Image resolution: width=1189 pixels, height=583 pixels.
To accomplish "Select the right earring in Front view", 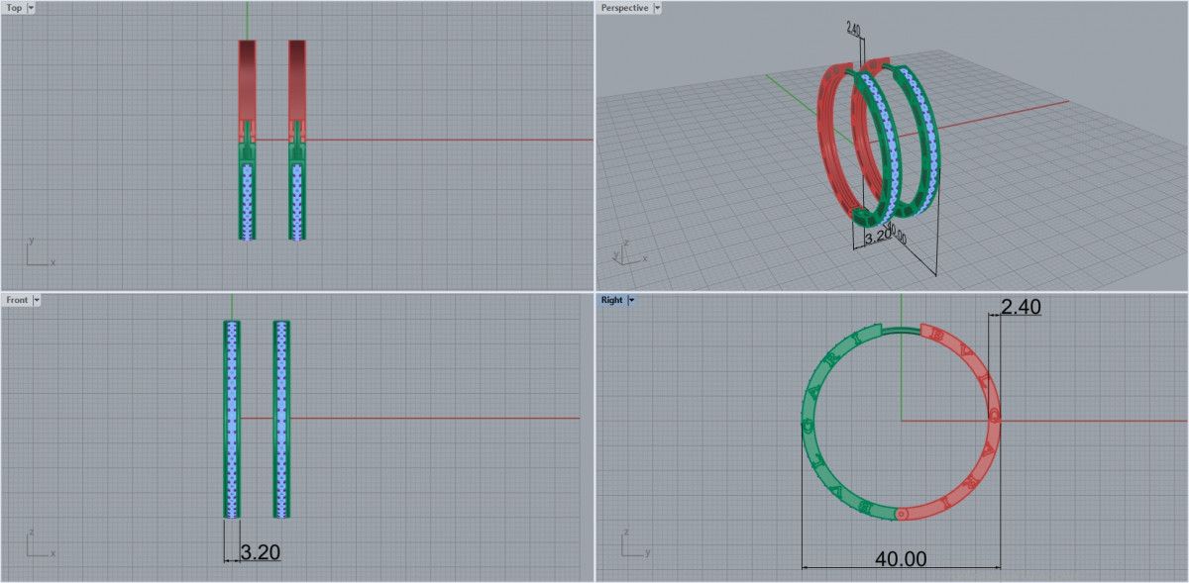I will (281, 419).
